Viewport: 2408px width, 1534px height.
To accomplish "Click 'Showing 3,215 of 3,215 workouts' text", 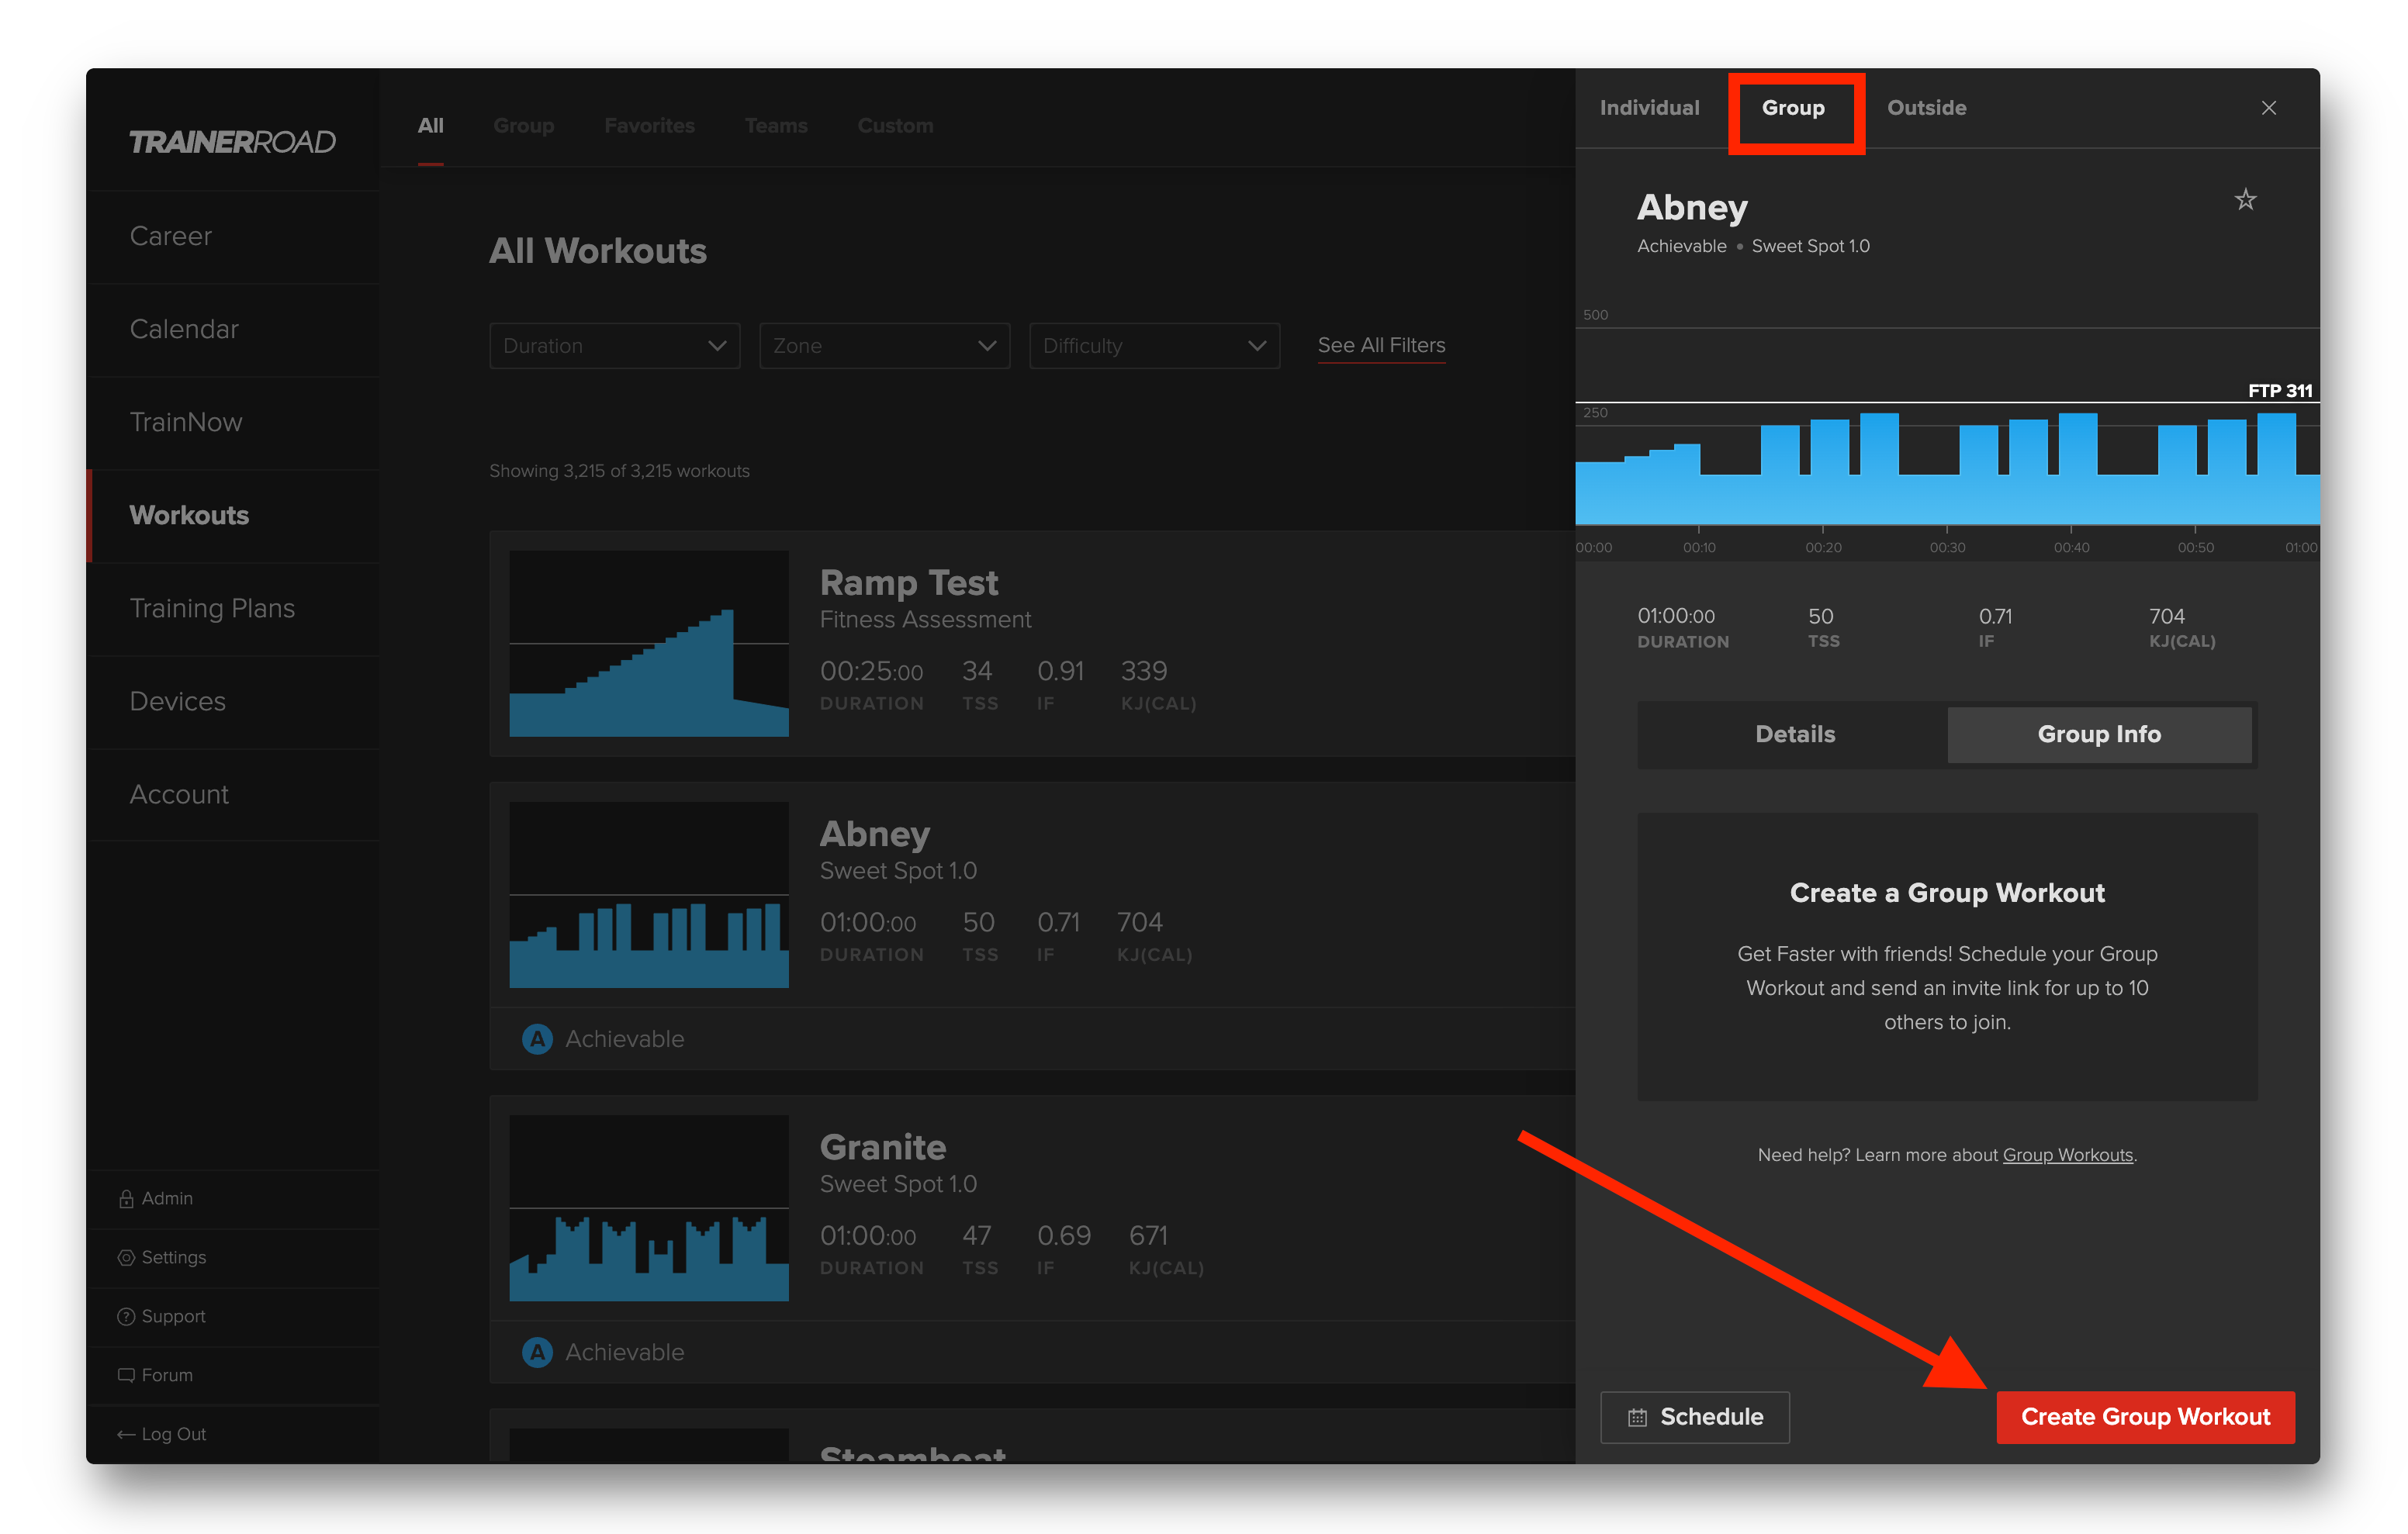I will click(x=619, y=471).
